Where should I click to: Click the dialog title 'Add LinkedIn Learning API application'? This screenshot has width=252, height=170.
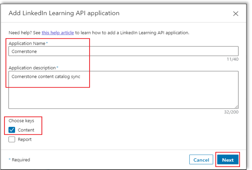(64, 13)
